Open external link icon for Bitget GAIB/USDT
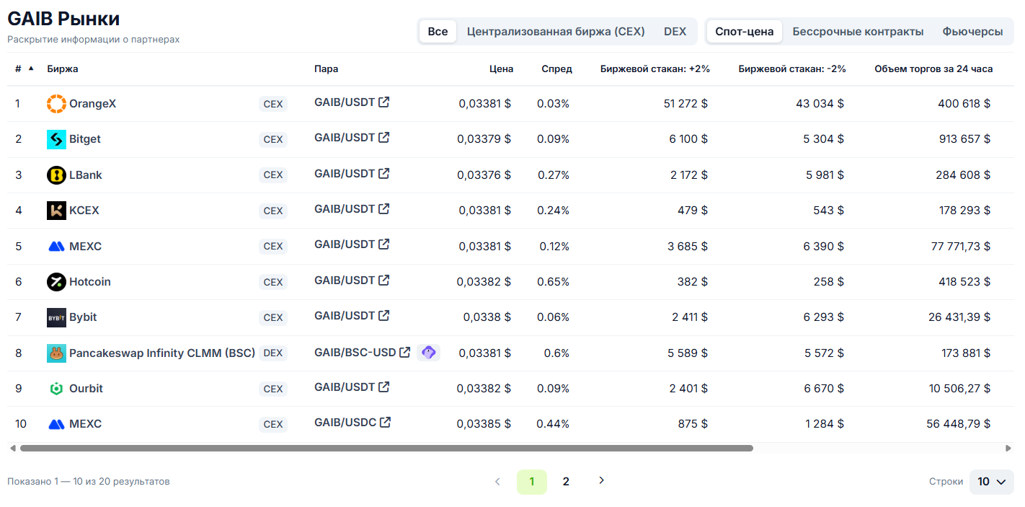 pyautogui.click(x=384, y=137)
